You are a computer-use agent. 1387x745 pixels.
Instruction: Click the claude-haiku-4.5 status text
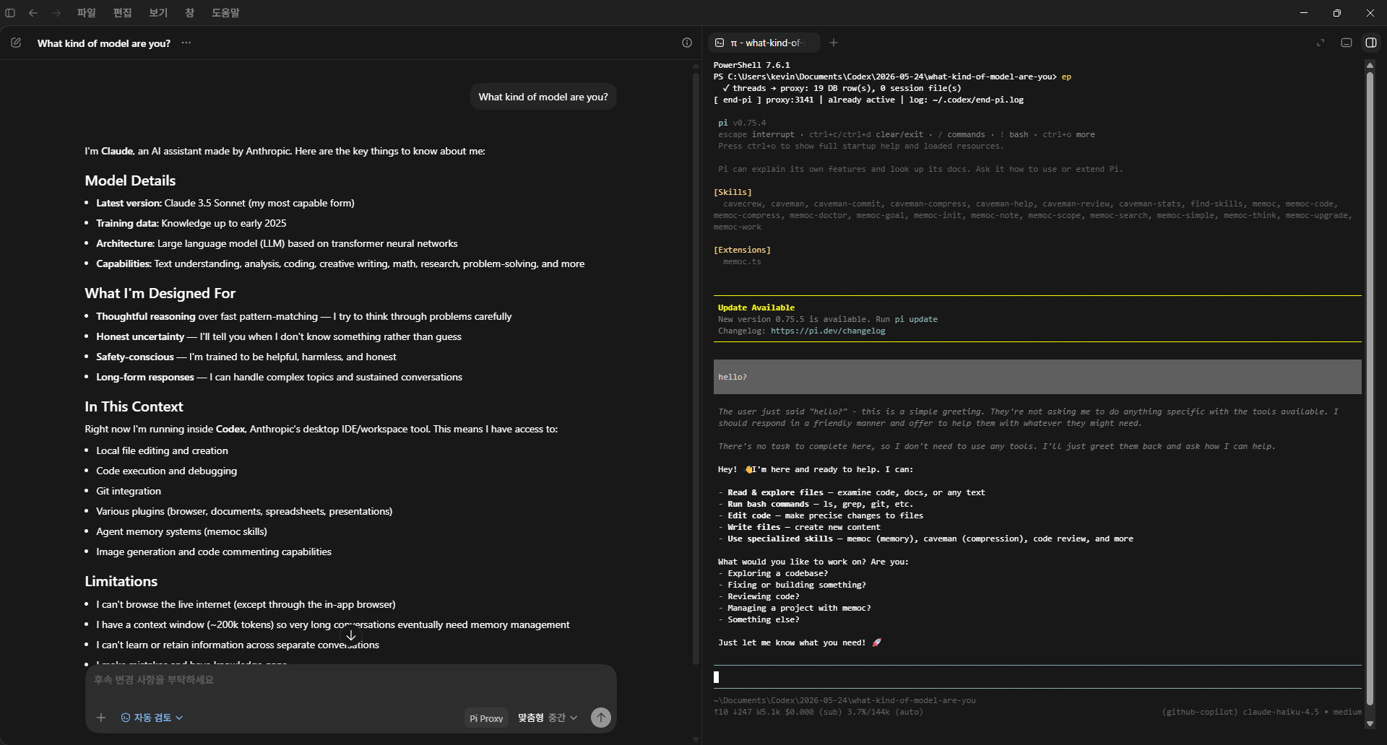coord(1280,712)
